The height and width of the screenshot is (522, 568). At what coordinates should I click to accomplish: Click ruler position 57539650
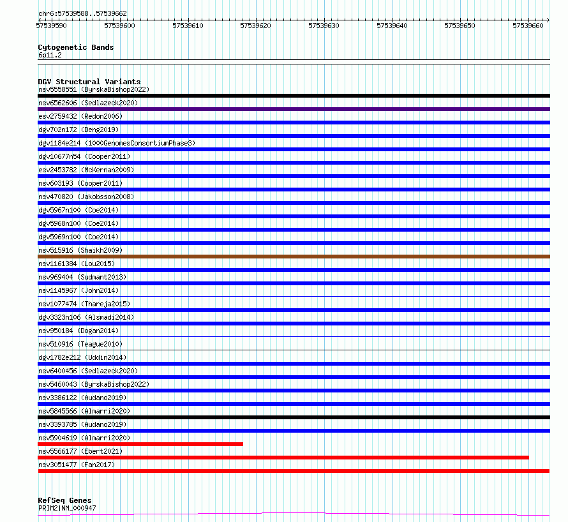460,26
